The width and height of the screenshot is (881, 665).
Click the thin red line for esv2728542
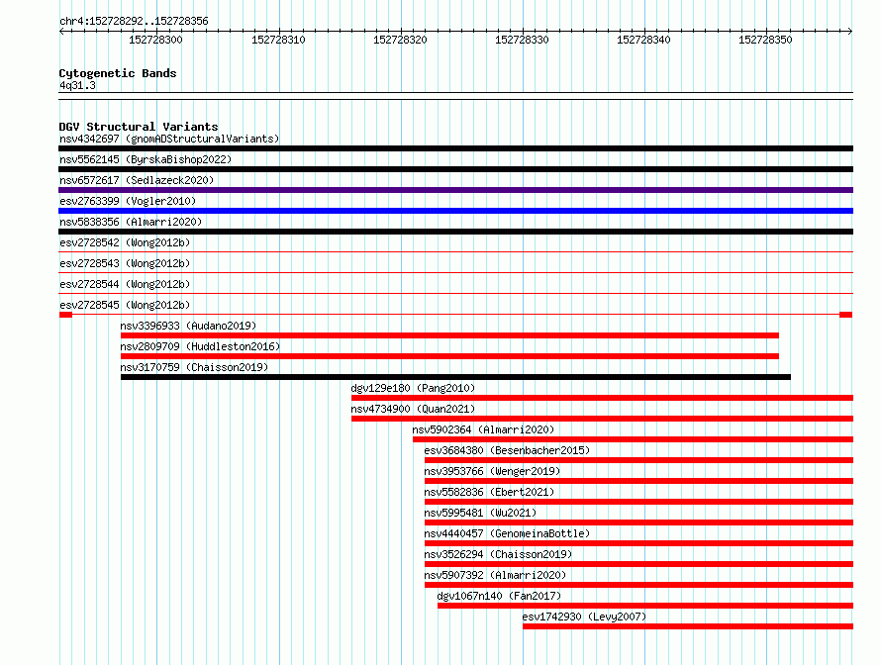[x=455, y=252]
